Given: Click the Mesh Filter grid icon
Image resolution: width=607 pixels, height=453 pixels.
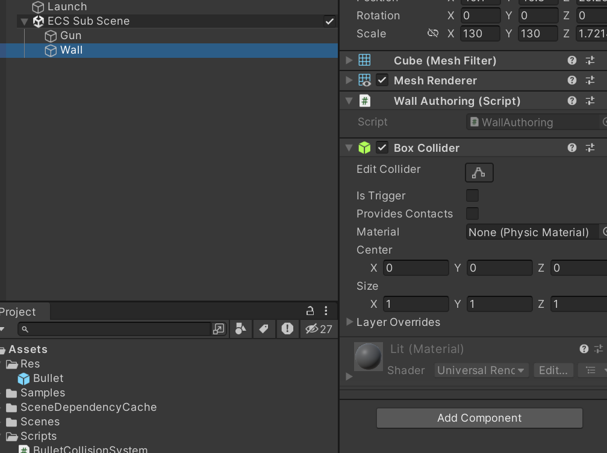Looking at the screenshot, I should [x=364, y=60].
